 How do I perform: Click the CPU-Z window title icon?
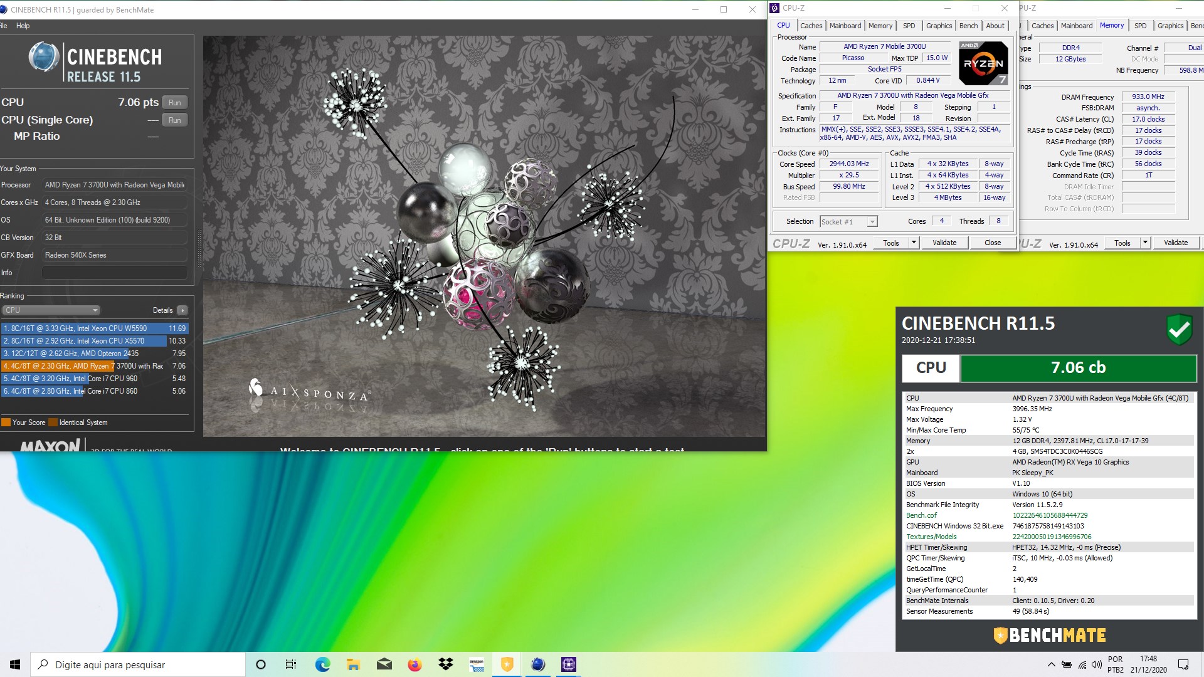click(x=774, y=8)
